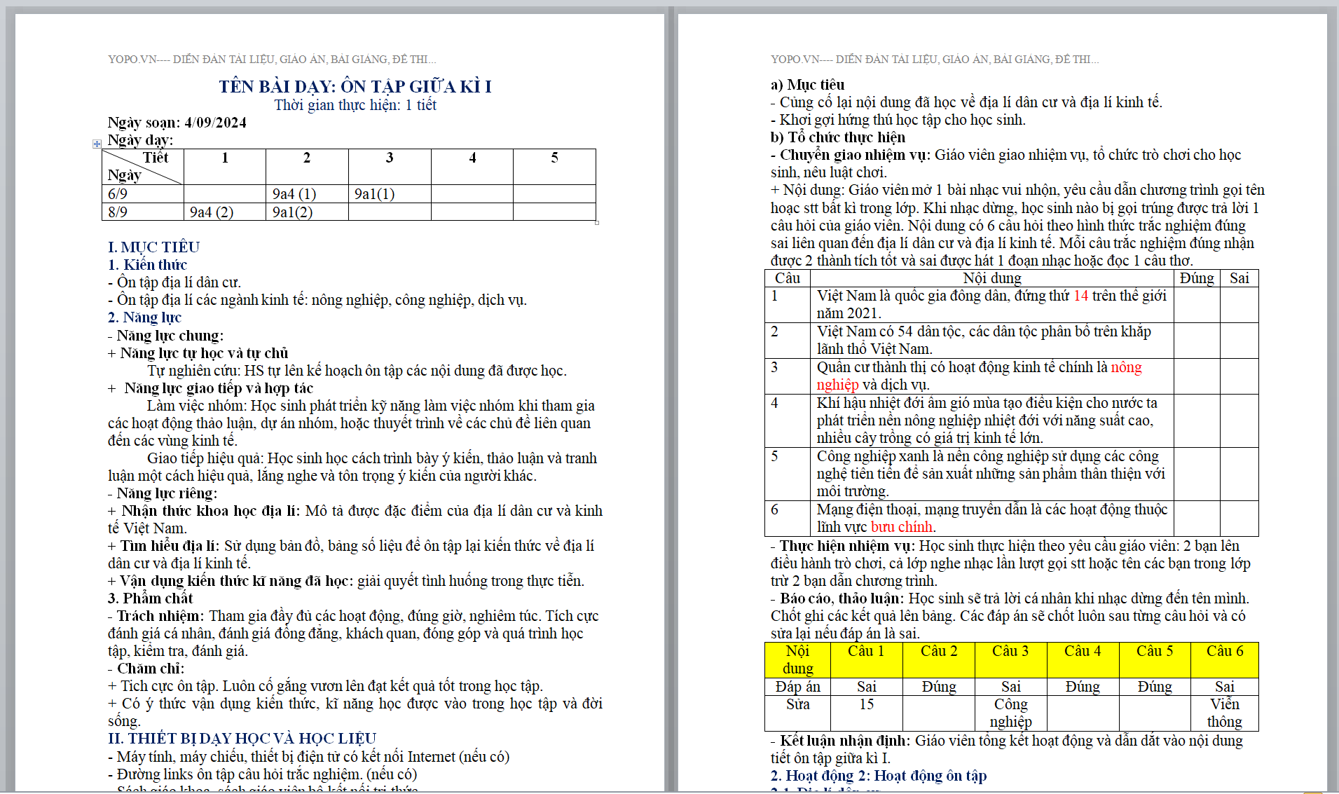1339x794 pixels.
Task: Click the YOPO.VN header on the left page
Action: click(272, 60)
